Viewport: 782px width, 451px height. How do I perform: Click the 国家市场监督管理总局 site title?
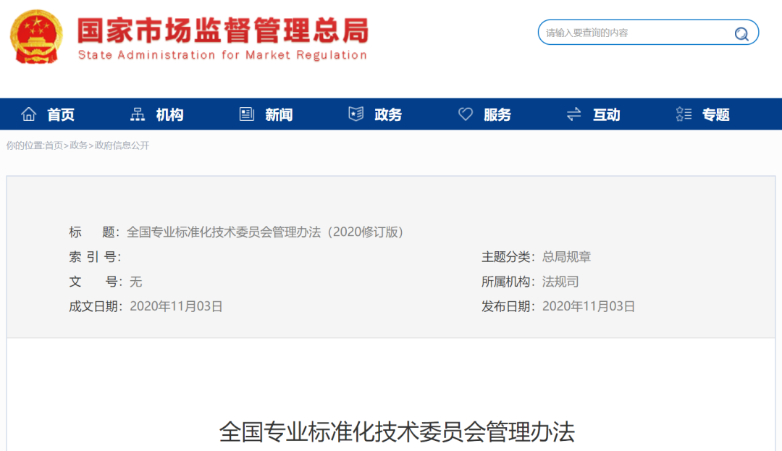[223, 30]
